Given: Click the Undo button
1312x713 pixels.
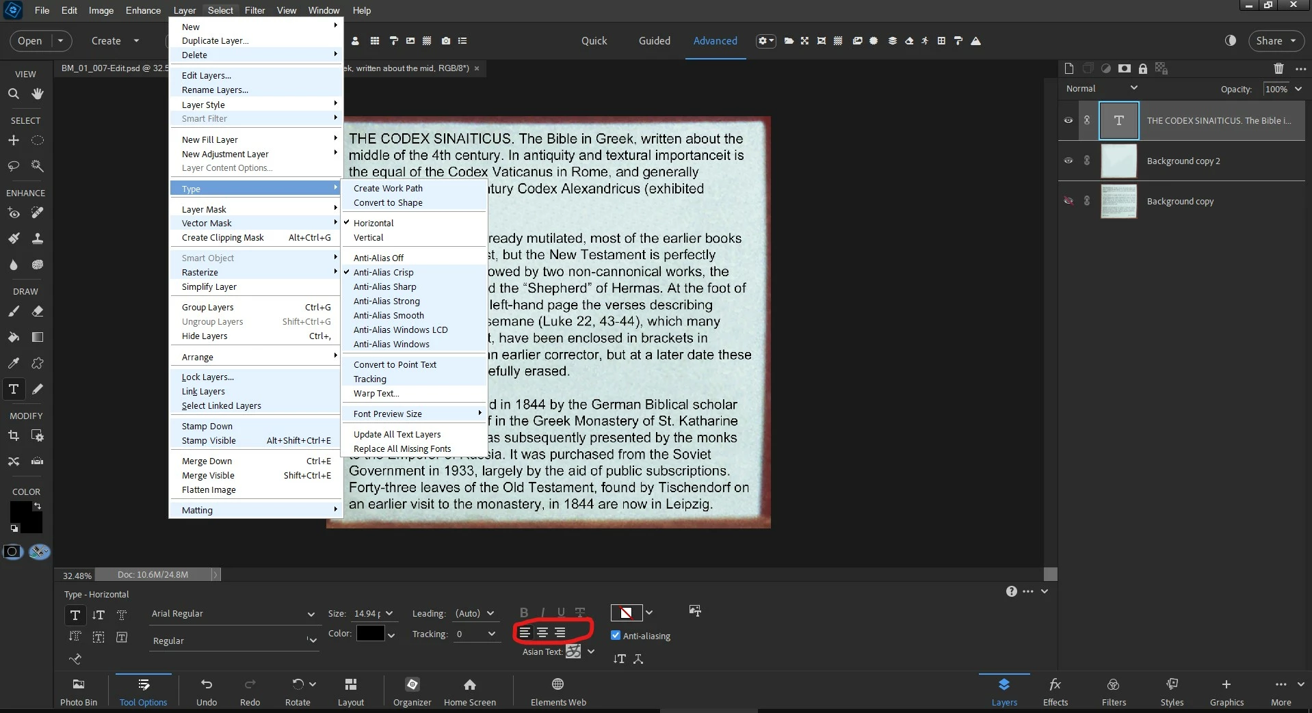Looking at the screenshot, I should point(207,692).
